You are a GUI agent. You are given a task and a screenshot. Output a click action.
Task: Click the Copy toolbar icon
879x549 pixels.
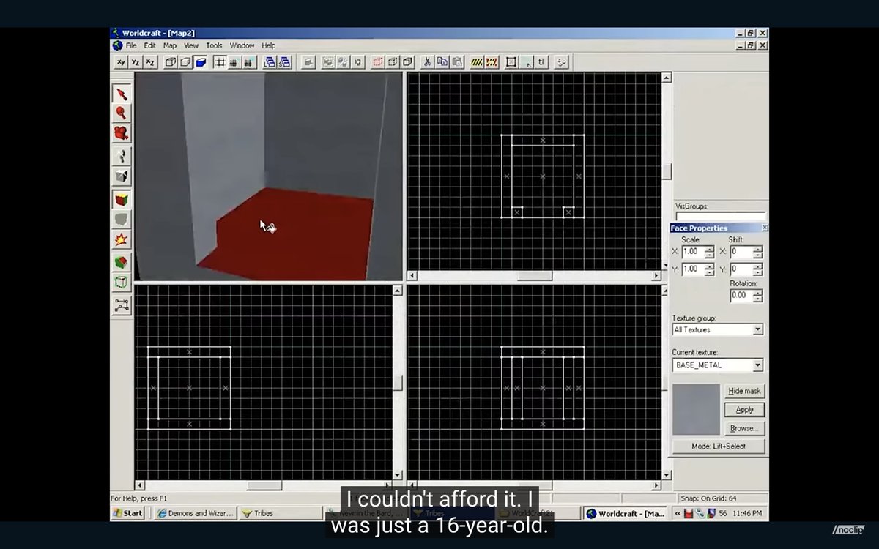tap(443, 62)
